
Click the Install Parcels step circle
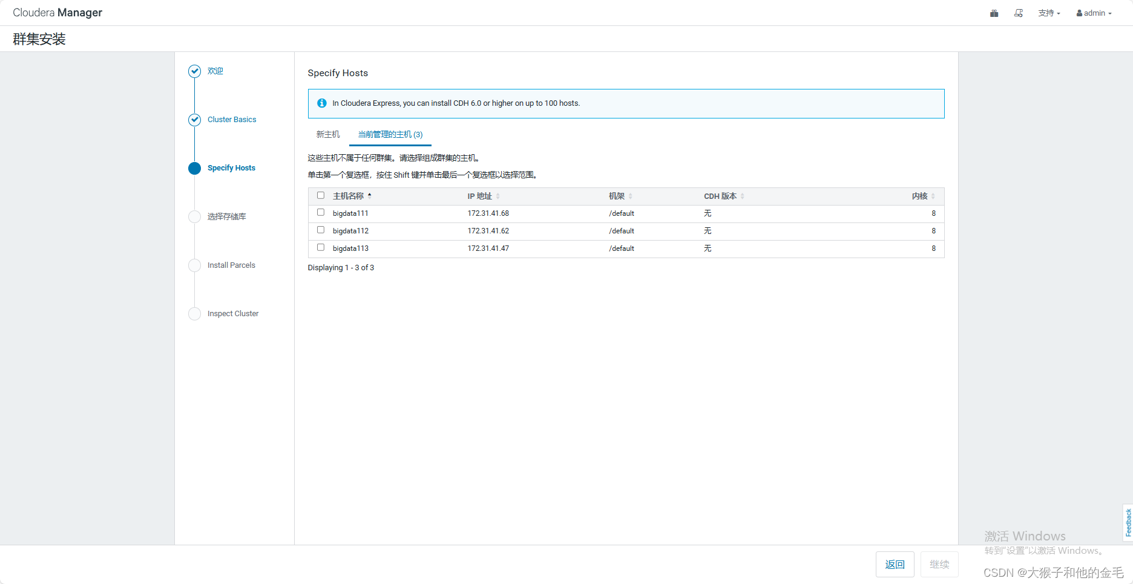(194, 265)
